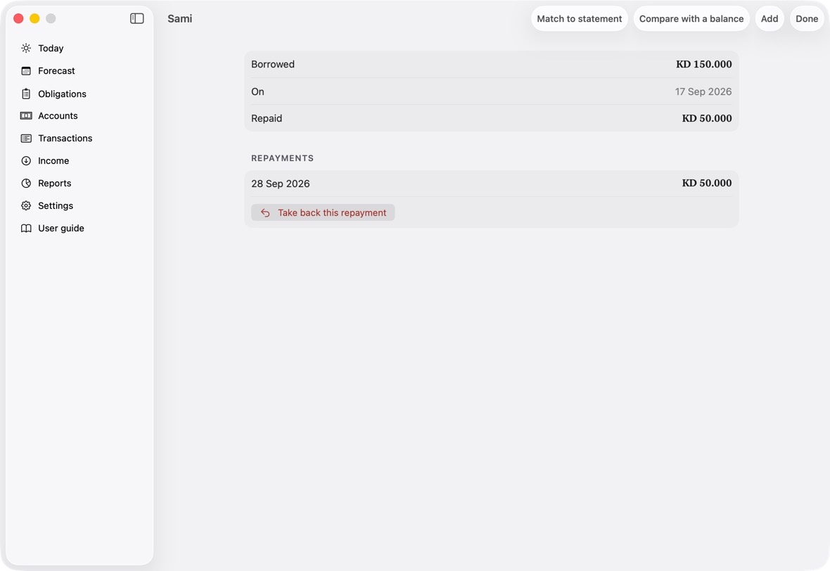The height and width of the screenshot is (571, 830).
Task: Select the Obligations clipboard icon
Action: 26,94
